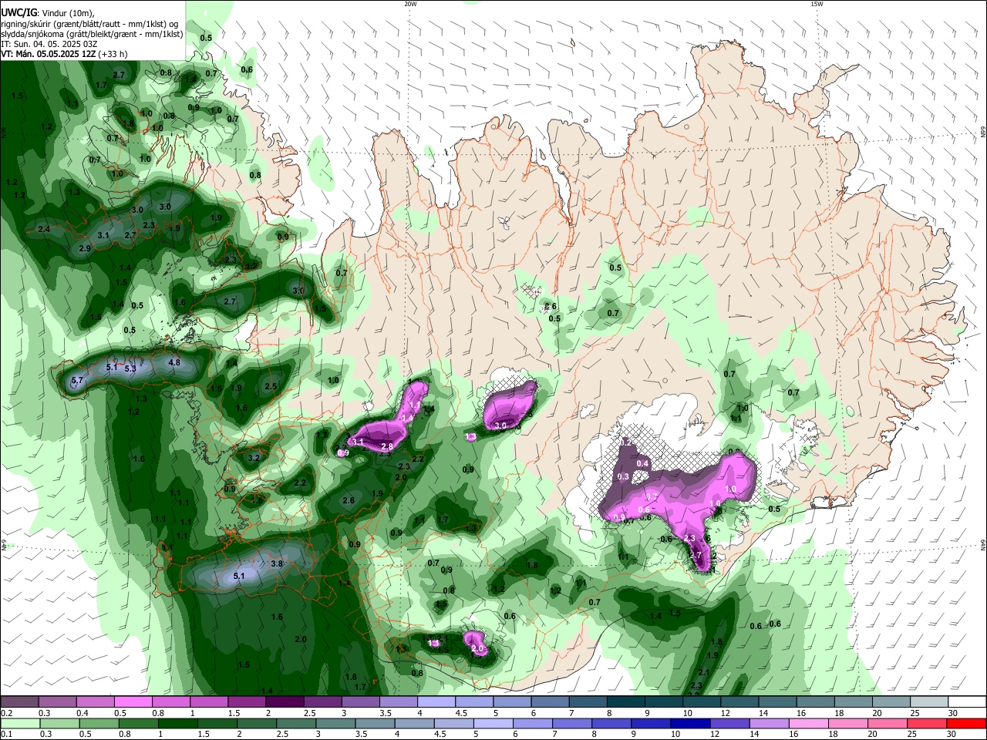Click the 0.4 value on the glacier

pos(643,463)
